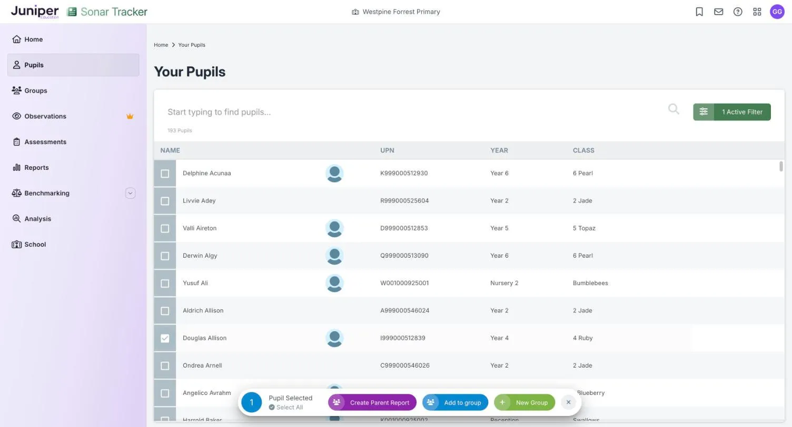Open the apps grid icon
This screenshot has width=792, height=427.
point(757,12)
